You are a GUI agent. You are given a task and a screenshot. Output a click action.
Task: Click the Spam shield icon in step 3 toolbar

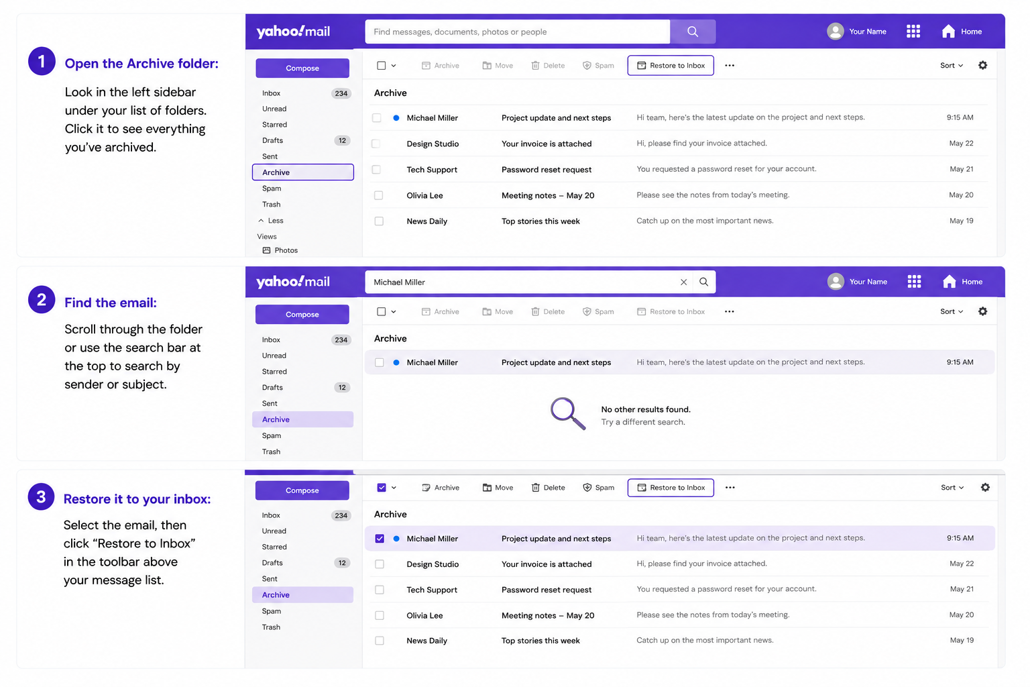(587, 488)
